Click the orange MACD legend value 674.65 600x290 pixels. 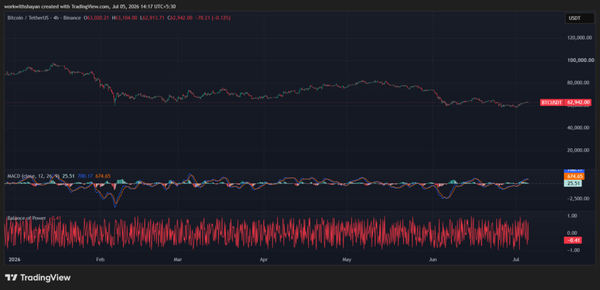pos(103,176)
